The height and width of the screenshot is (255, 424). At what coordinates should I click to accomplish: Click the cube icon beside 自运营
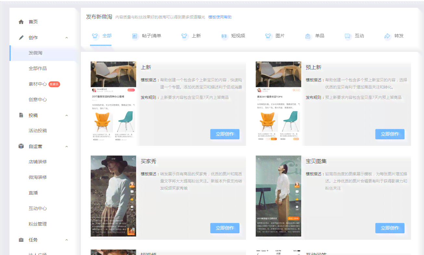(21, 146)
